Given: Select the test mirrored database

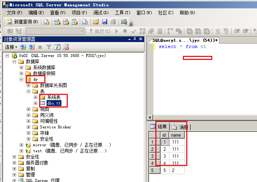Looking at the screenshot, I should click(x=70, y=151).
